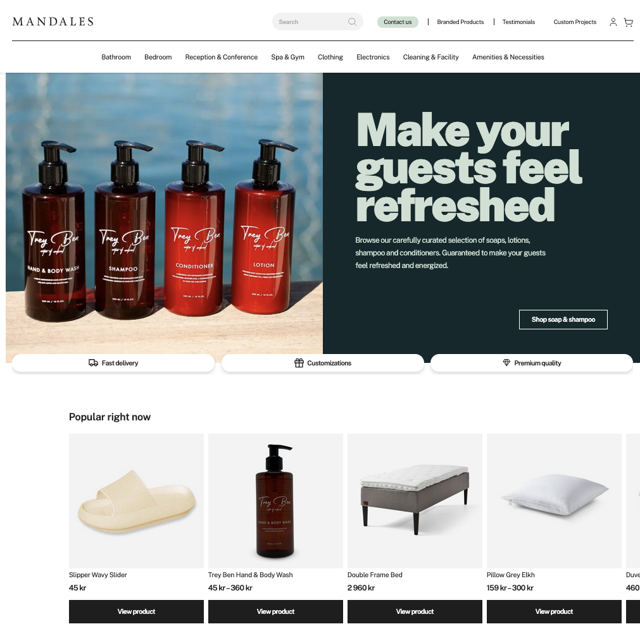Open the shopping cart icon
640x636 pixels.
coord(629,22)
